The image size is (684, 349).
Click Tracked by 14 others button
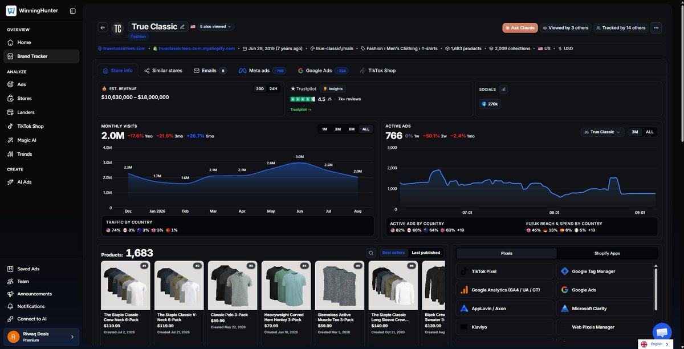point(621,28)
